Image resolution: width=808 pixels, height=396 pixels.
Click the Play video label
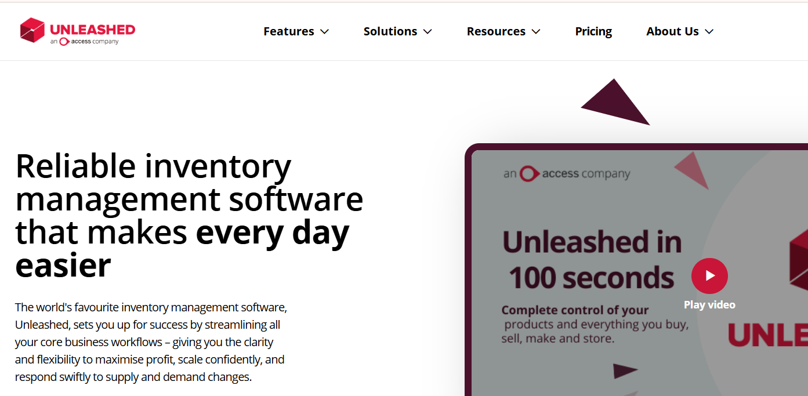(709, 304)
